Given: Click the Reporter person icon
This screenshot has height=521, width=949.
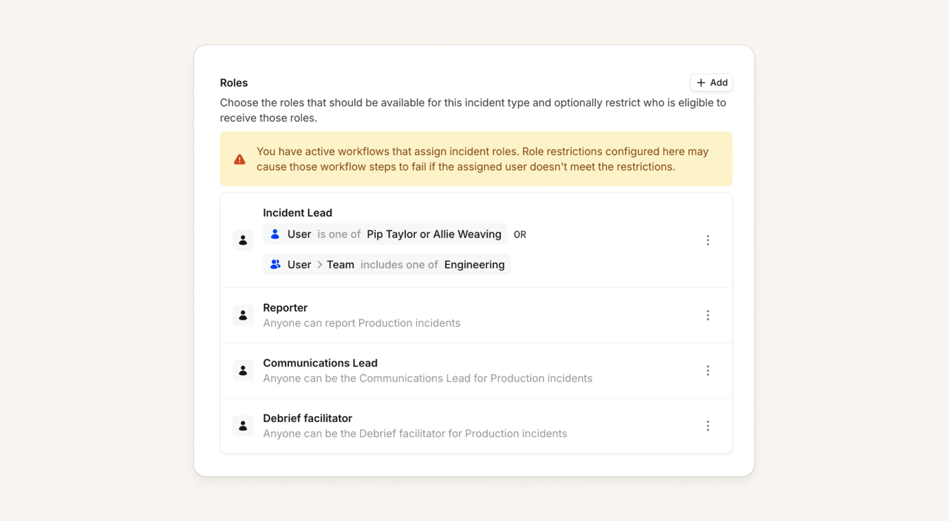Looking at the screenshot, I should (x=243, y=315).
